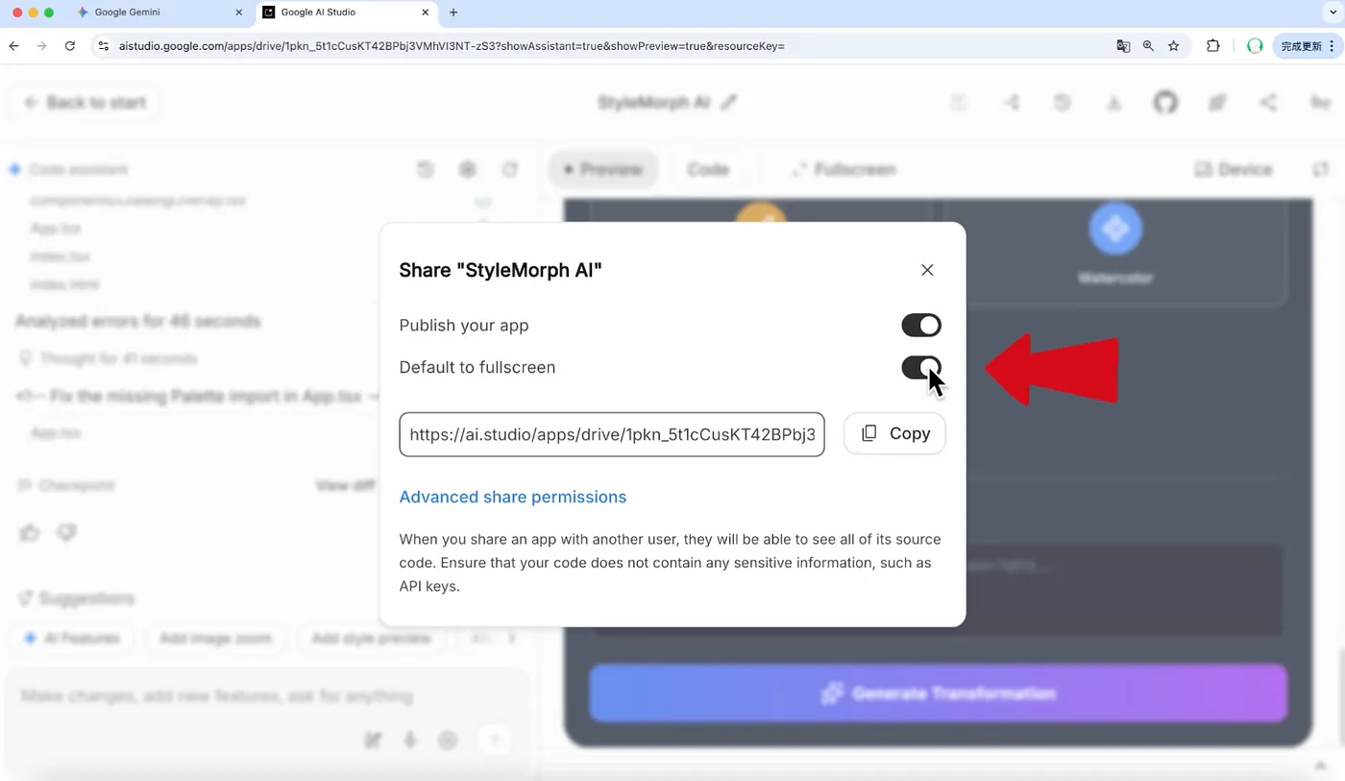
Task: Select the share link URL field
Action: coord(612,434)
